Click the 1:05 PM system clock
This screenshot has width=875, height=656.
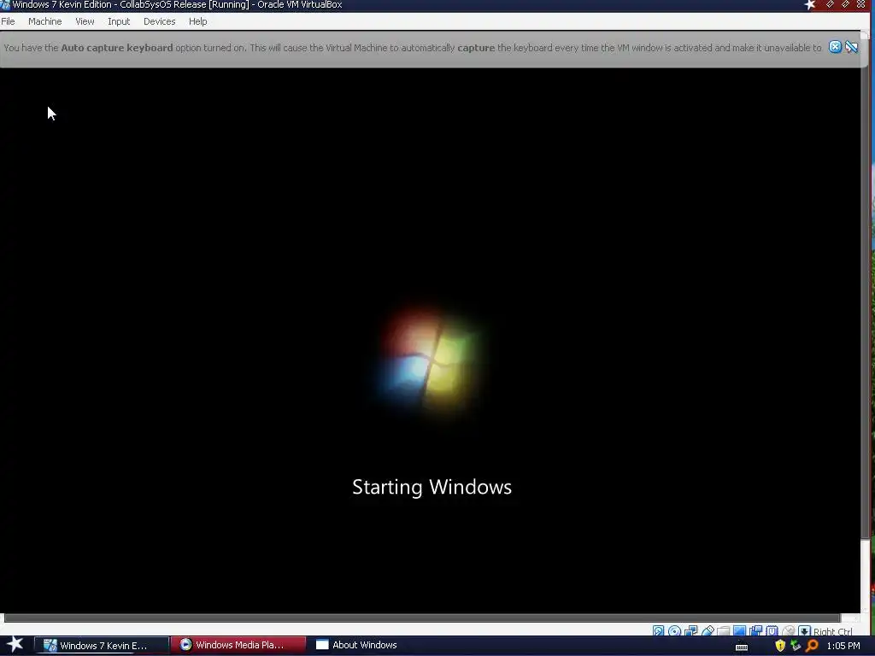point(843,646)
